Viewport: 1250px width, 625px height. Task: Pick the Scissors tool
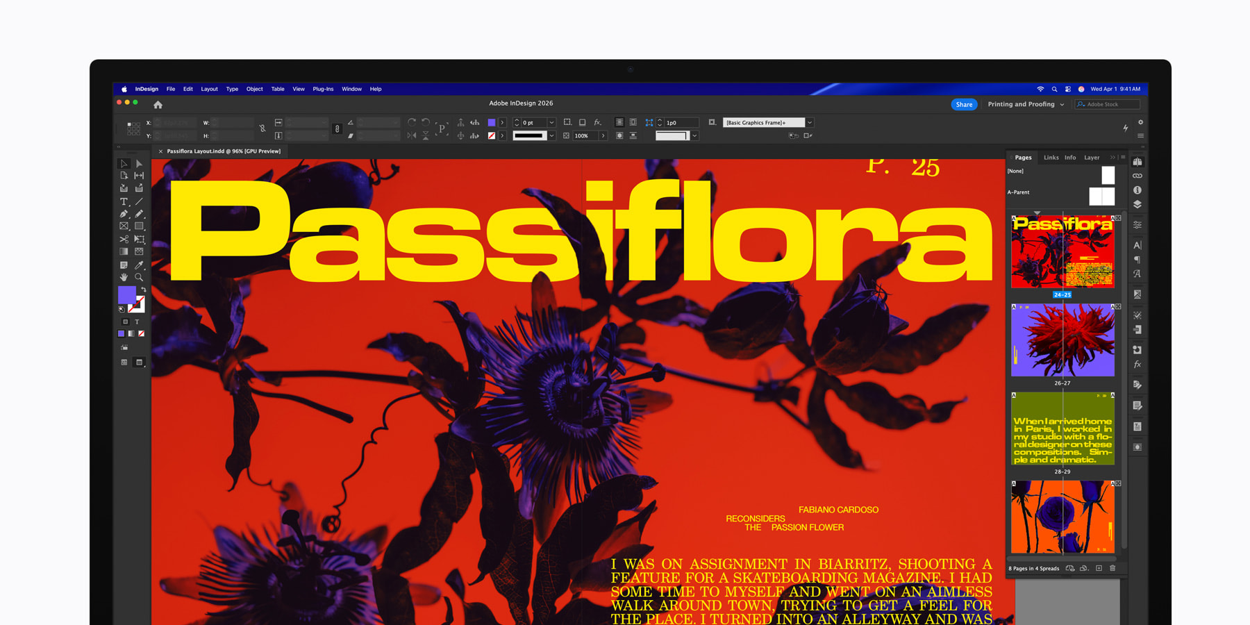tap(124, 239)
